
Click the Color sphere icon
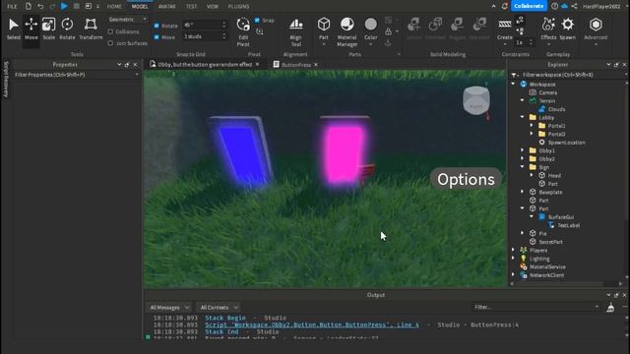pyautogui.click(x=370, y=25)
